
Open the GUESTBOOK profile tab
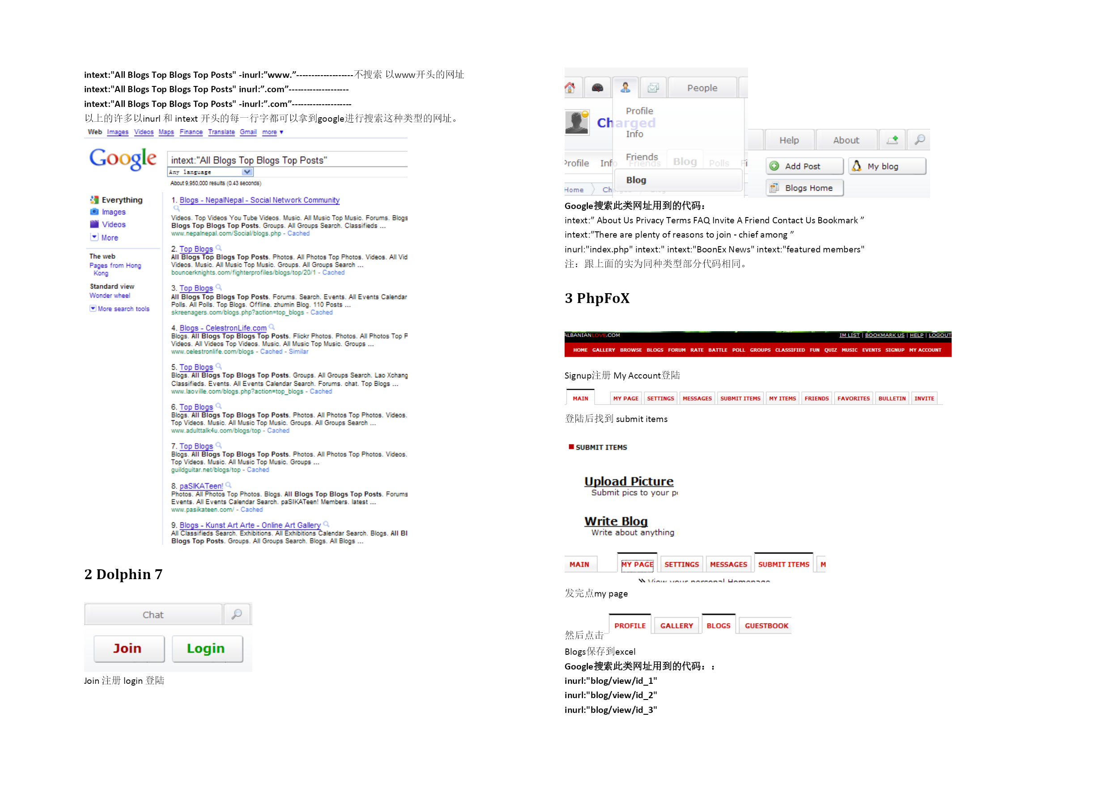click(766, 625)
